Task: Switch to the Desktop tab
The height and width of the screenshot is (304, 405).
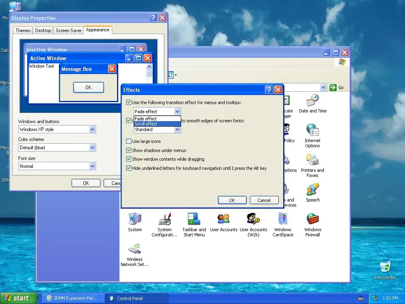Action: point(43,30)
